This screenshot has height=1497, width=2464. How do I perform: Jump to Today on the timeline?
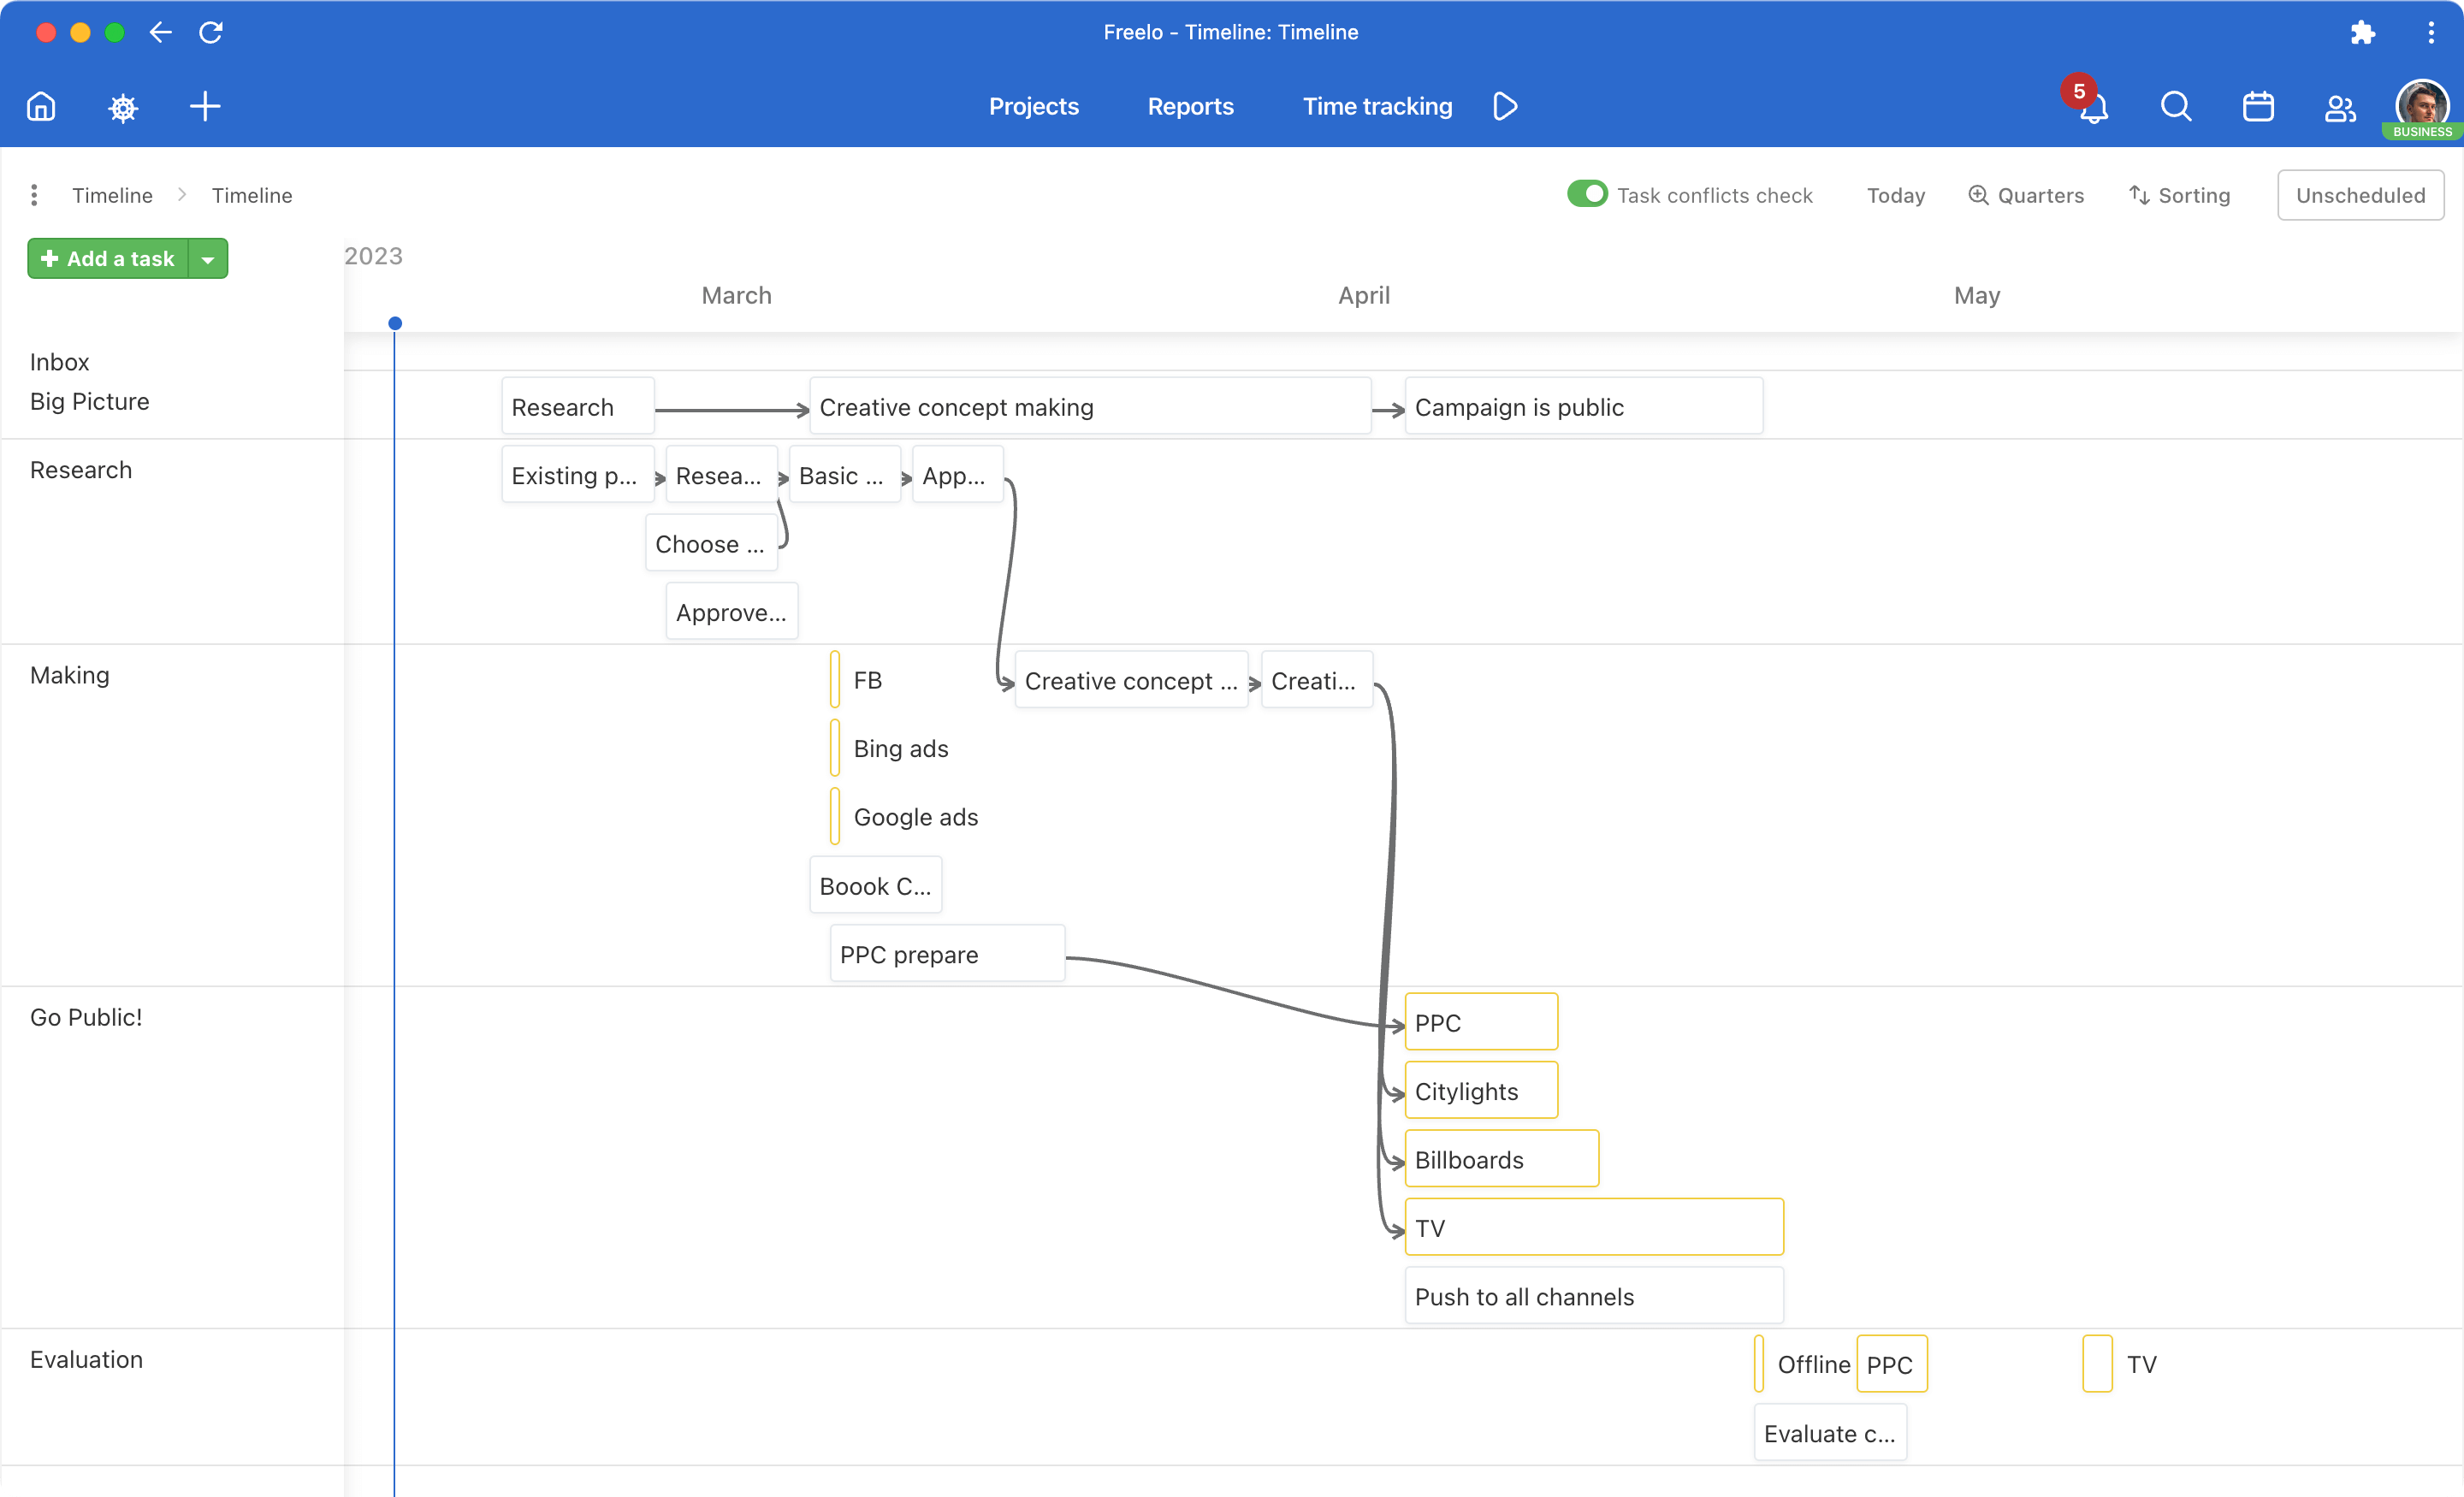coord(1895,195)
